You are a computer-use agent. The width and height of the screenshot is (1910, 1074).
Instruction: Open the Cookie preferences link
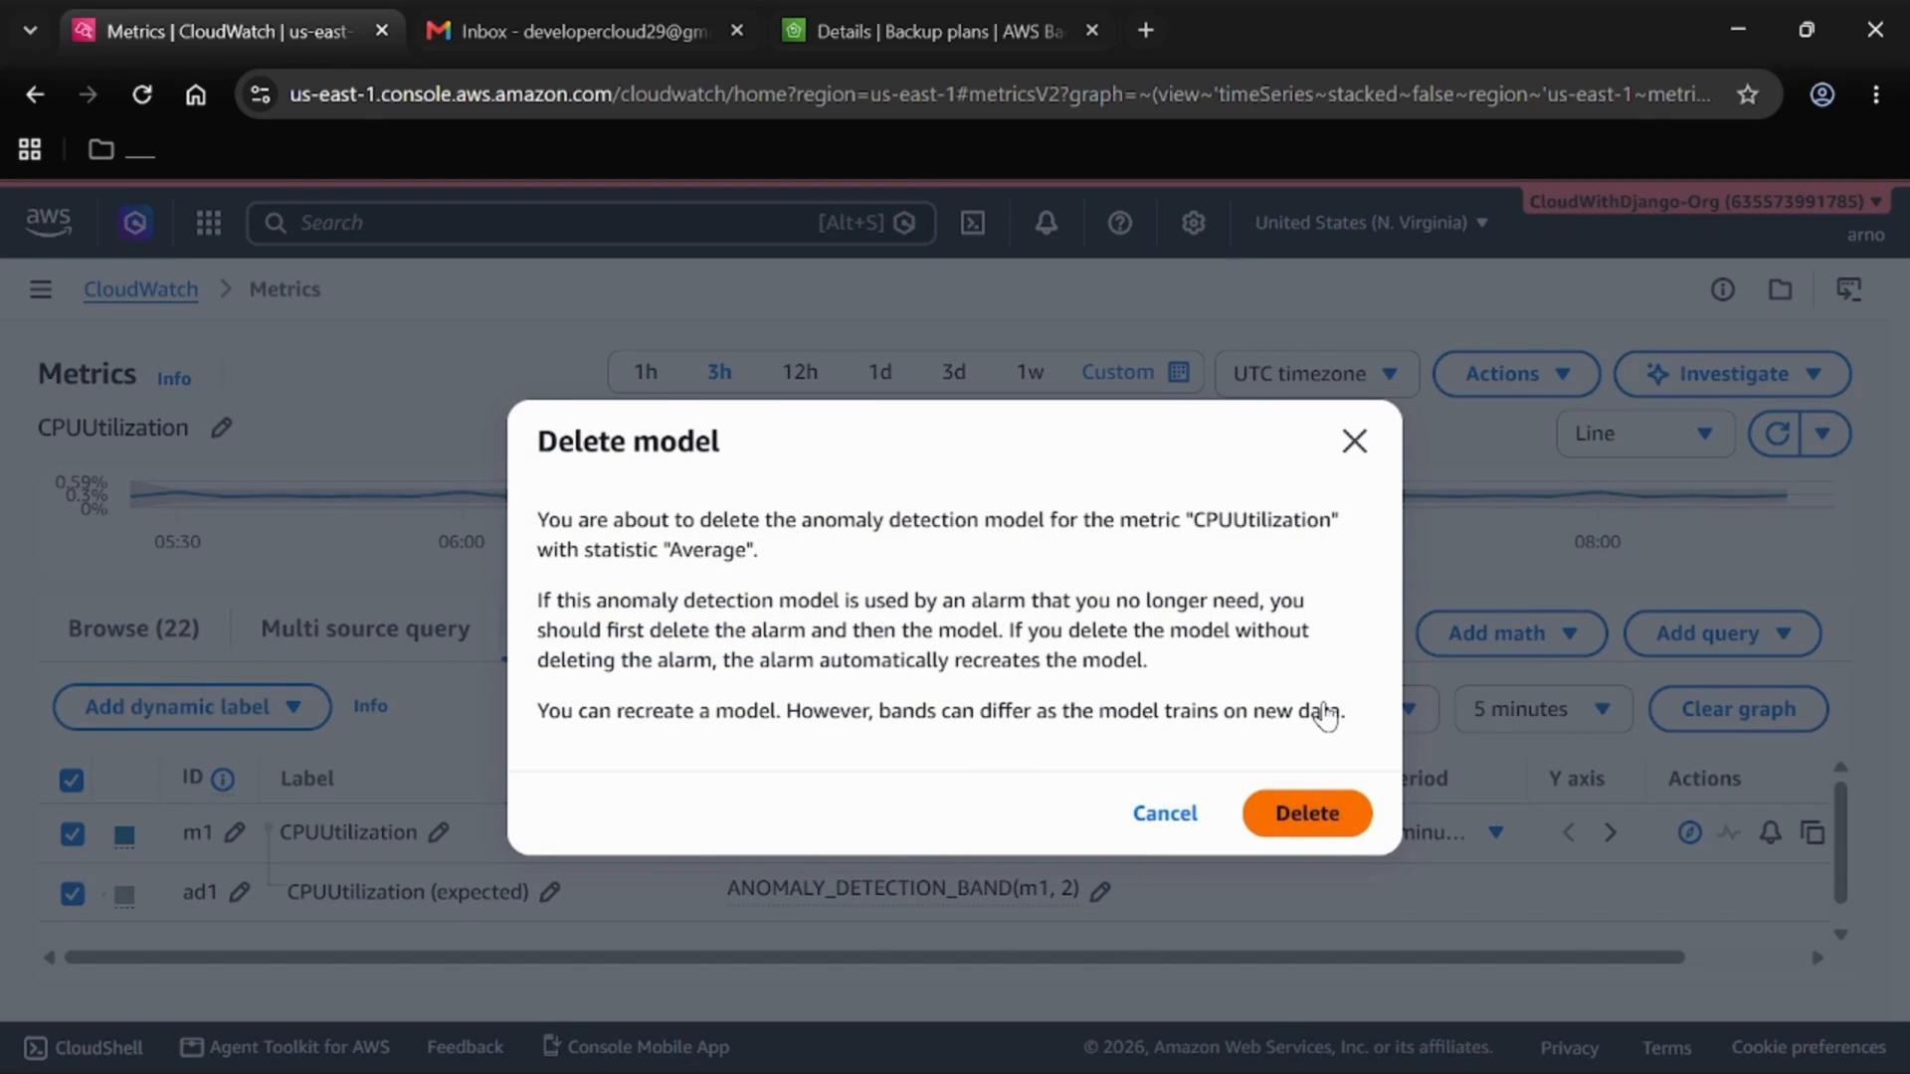(x=1808, y=1047)
